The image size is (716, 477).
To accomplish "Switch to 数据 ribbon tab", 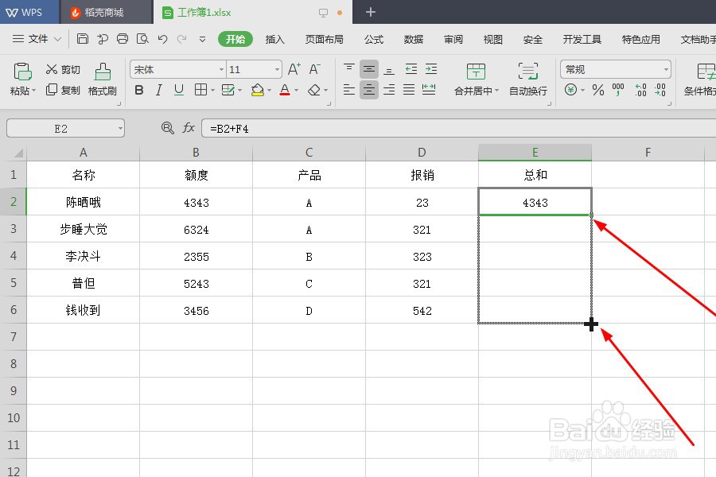I will (x=413, y=39).
